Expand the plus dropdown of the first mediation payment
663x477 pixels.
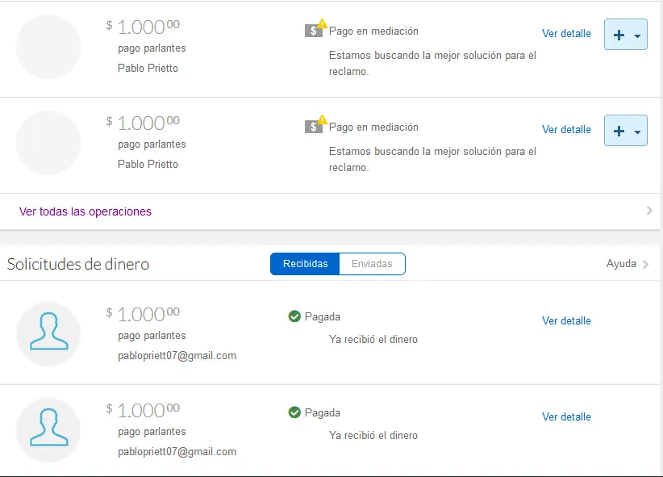click(626, 35)
